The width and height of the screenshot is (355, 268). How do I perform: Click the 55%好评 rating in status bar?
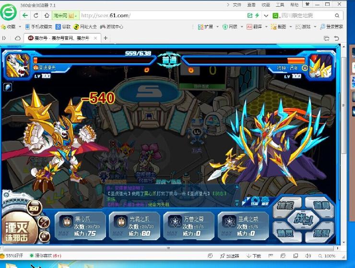tap(12, 256)
